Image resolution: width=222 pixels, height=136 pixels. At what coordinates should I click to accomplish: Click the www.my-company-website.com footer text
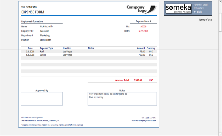point(144,121)
